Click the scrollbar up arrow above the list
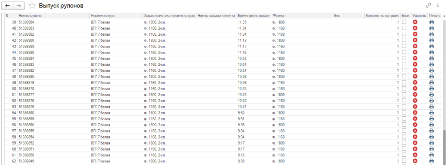The width and height of the screenshot is (446, 165). (x=444, y=16)
